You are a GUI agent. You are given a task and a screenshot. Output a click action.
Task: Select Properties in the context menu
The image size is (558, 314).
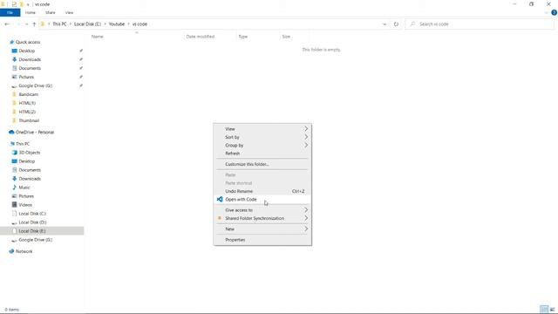[262, 240]
